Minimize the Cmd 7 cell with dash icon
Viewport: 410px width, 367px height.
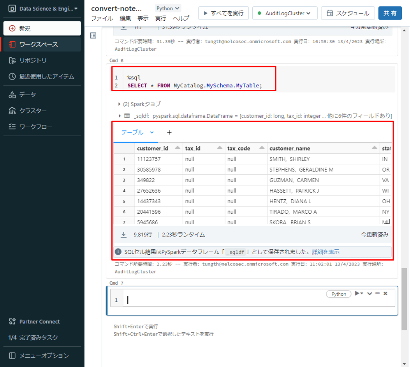point(377,294)
